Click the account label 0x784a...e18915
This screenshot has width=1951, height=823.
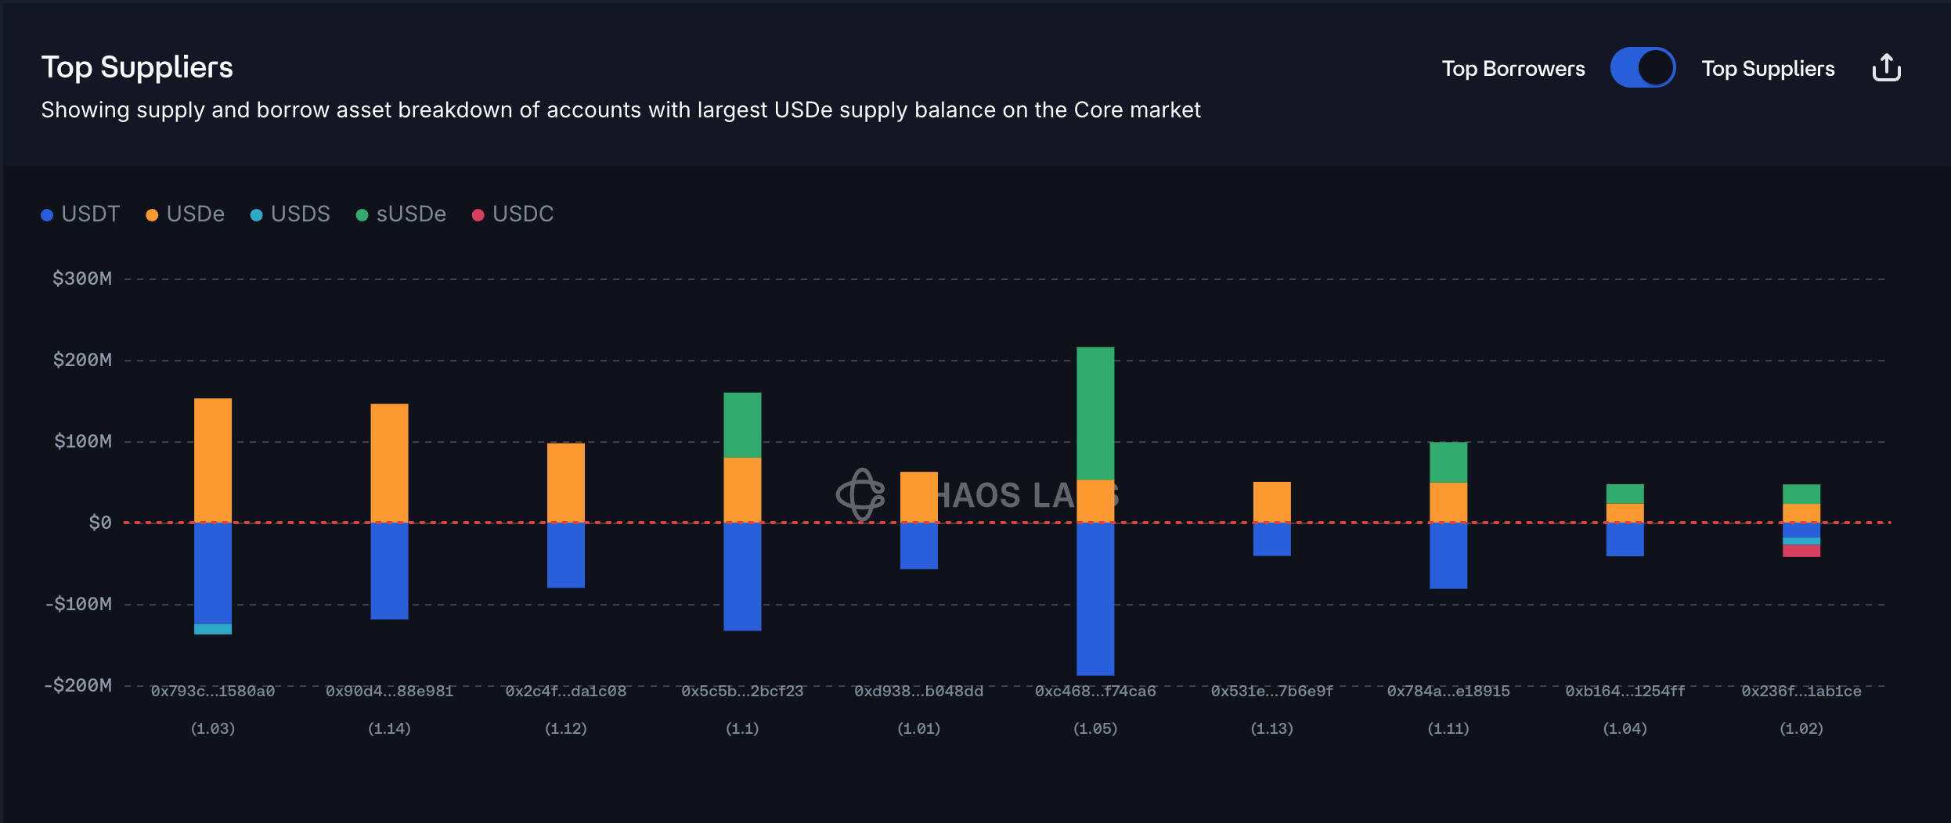coord(1448,692)
